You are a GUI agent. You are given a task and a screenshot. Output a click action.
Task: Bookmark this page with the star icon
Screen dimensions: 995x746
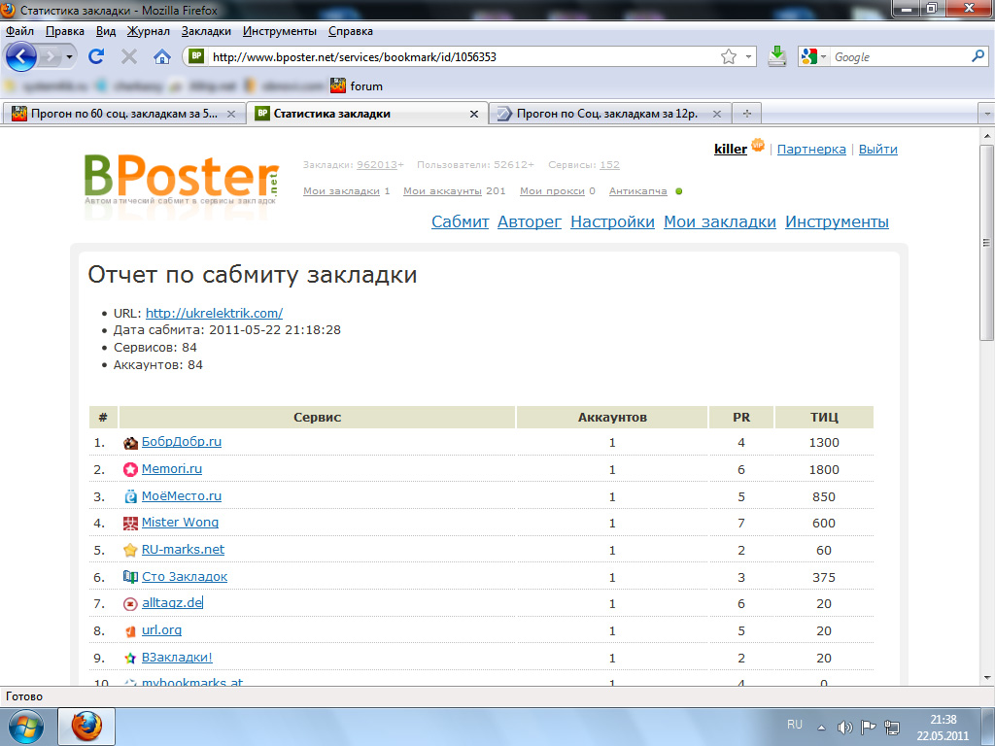(729, 57)
